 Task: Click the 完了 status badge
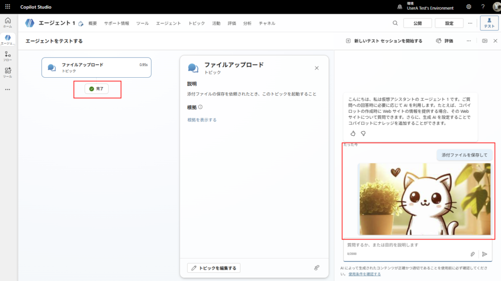click(x=96, y=89)
